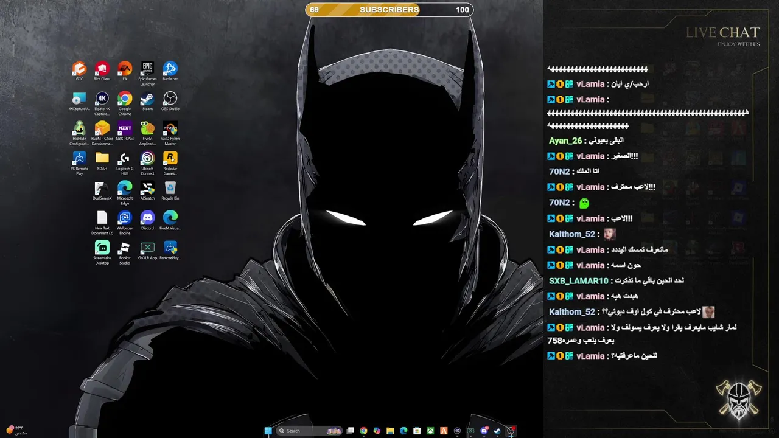Open the NZXT CAM shortcut
The image size is (779, 438).
click(125, 131)
